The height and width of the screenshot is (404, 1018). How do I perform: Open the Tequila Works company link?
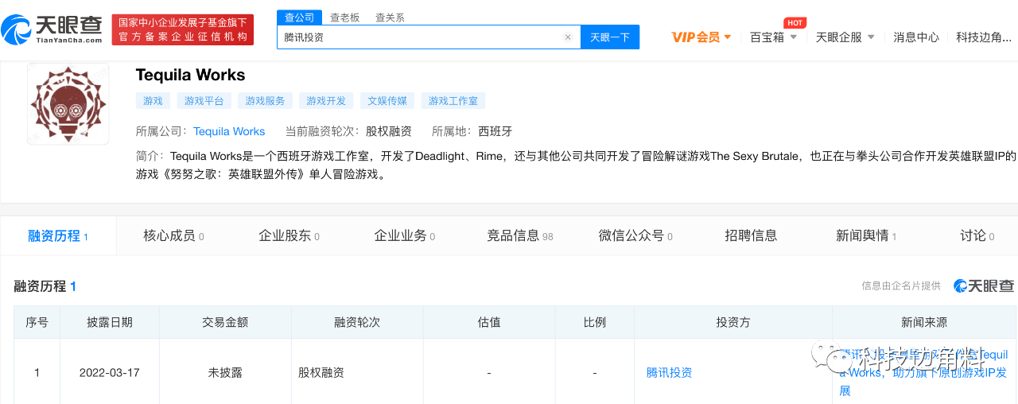[229, 131]
